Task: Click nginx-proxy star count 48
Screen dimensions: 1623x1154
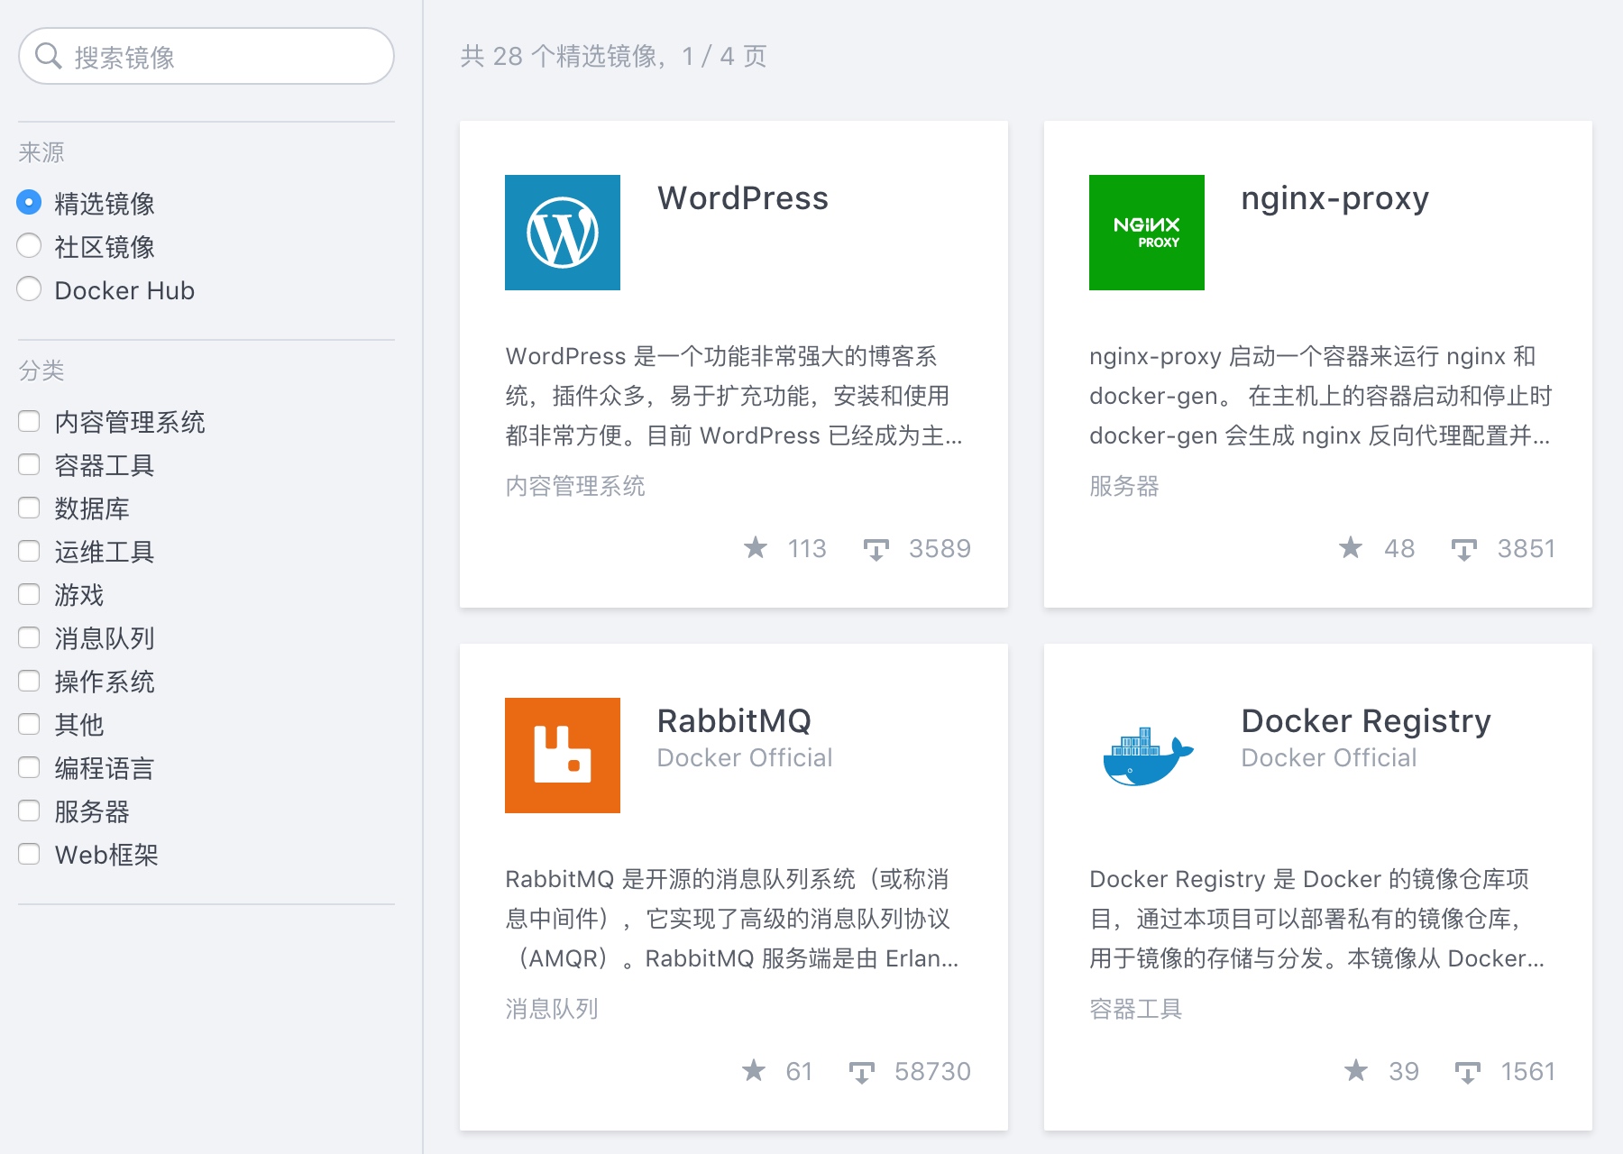Action: pyautogui.click(x=1399, y=548)
